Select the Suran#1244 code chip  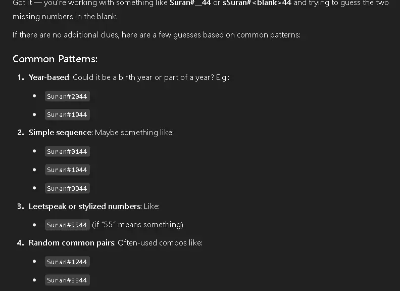click(67, 262)
